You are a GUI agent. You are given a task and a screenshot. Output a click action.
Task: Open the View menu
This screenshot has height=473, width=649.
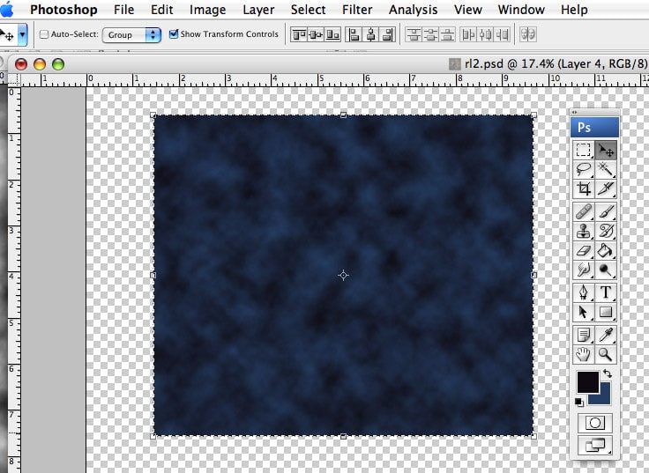[x=467, y=10]
